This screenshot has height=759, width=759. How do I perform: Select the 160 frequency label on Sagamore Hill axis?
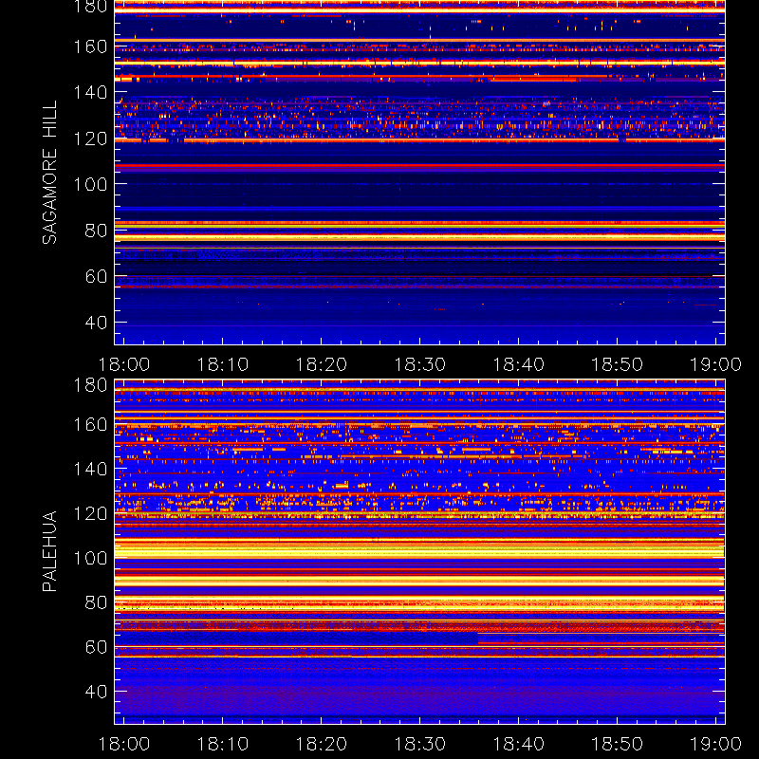click(x=90, y=46)
